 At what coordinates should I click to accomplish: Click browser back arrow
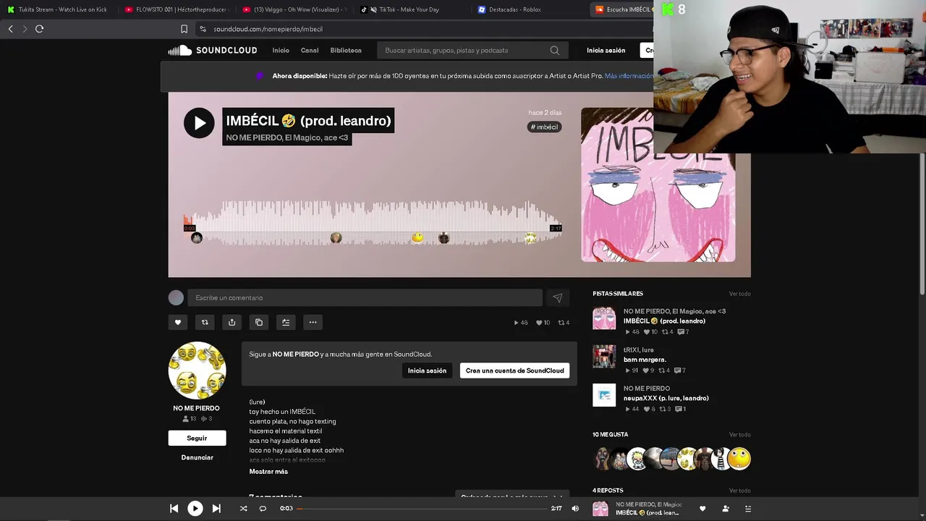point(10,29)
